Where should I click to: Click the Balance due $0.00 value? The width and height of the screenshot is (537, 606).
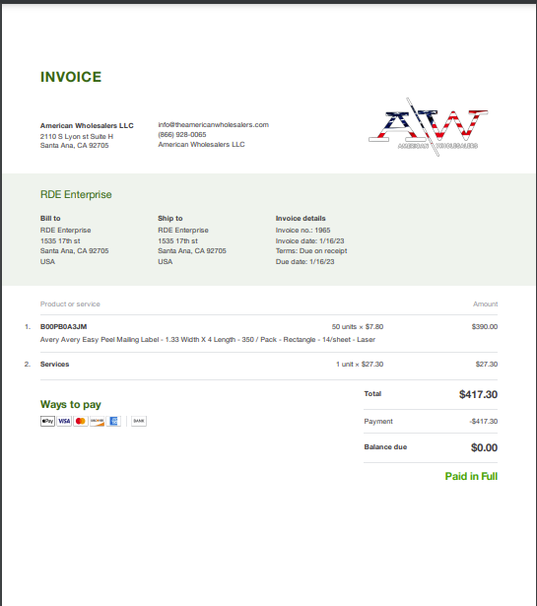click(484, 447)
